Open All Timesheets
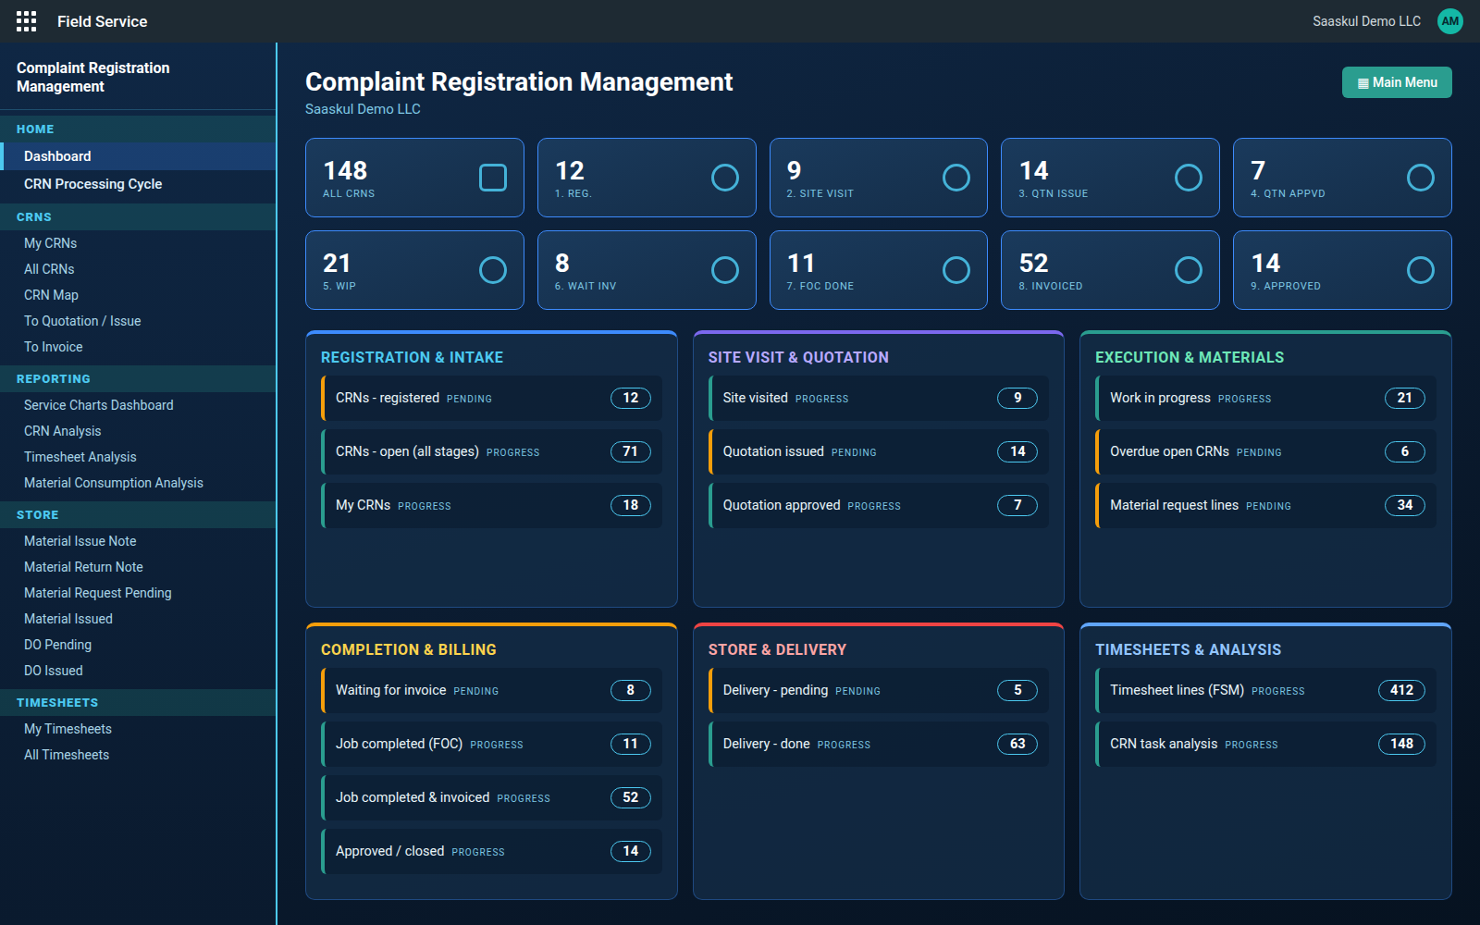1480x925 pixels. pyautogui.click(x=138, y=755)
